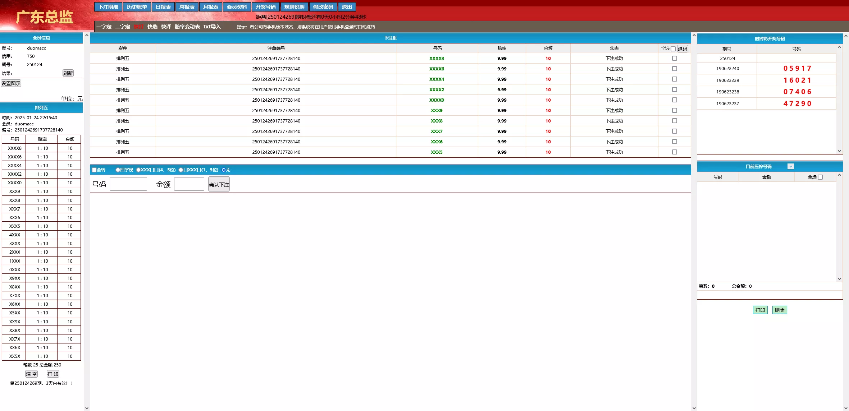Click up arrow of 会员信息 panel scrollbar
The image size is (849, 411).
[x=86, y=36]
